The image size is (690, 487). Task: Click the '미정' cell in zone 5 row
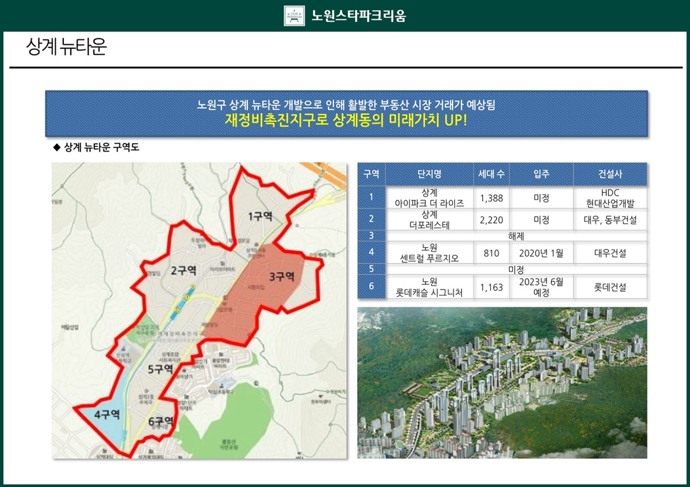tap(516, 269)
